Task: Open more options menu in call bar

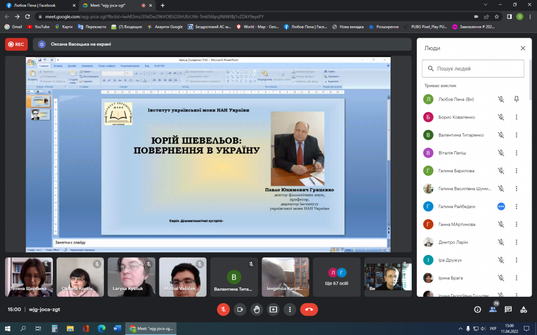Action: tap(290, 309)
